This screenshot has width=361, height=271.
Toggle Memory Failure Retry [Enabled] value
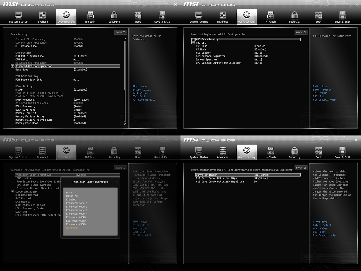pos(80,116)
